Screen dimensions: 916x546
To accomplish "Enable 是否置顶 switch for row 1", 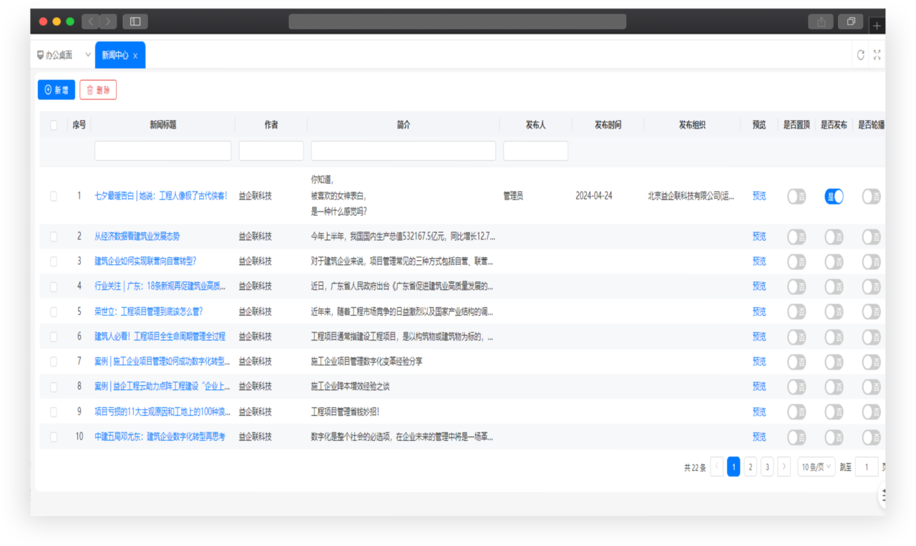I will click(x=796, y=197).
